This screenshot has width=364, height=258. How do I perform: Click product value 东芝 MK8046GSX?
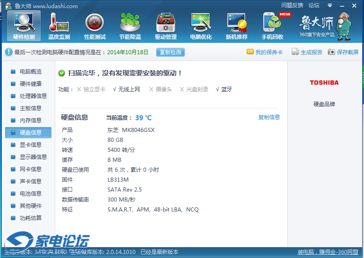131,130
